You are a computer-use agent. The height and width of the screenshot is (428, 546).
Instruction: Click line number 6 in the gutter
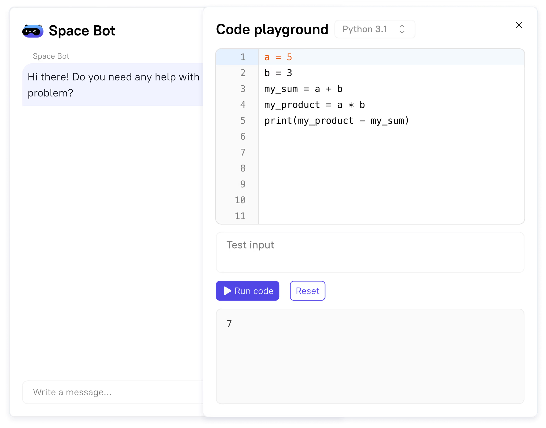243,137
